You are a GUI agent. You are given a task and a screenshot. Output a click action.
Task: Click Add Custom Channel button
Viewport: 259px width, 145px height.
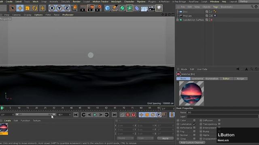coord(192,143)
